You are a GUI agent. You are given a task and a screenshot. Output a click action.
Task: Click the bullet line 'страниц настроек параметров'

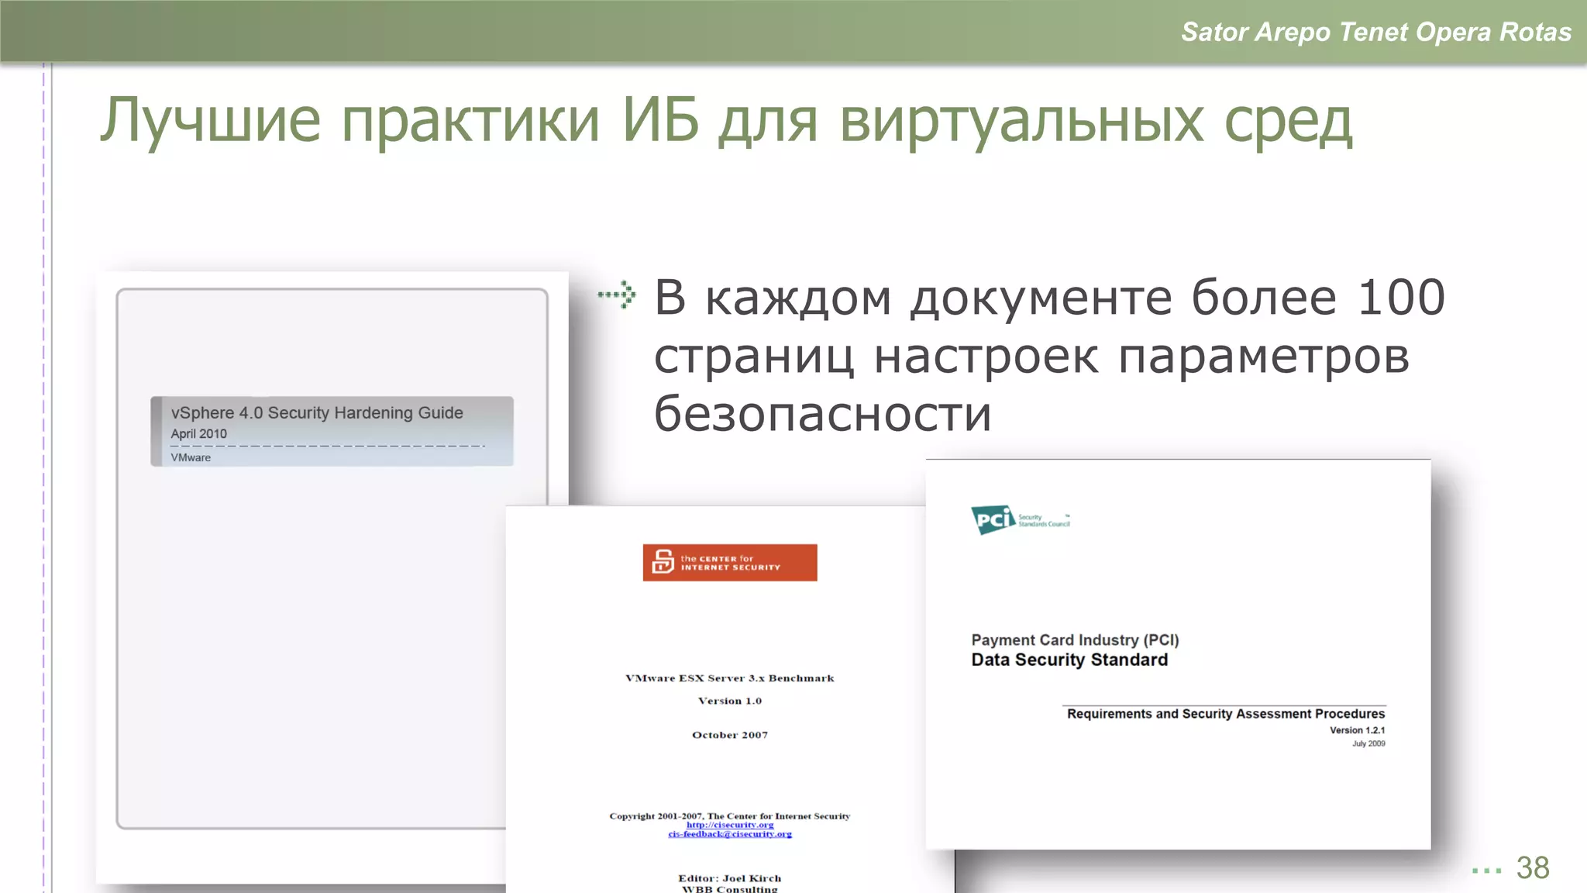pos(1031,357)
